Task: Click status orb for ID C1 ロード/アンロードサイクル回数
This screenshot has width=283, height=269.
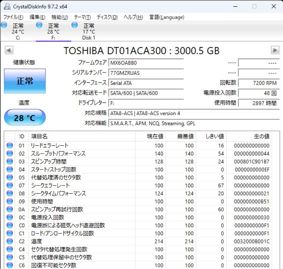Action: pyautogui.click(x=10, y=233)
